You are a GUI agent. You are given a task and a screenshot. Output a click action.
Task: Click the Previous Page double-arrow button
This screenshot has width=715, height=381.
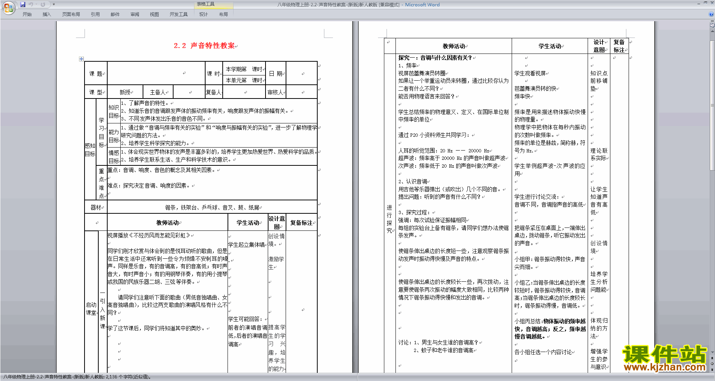point(712,358)
